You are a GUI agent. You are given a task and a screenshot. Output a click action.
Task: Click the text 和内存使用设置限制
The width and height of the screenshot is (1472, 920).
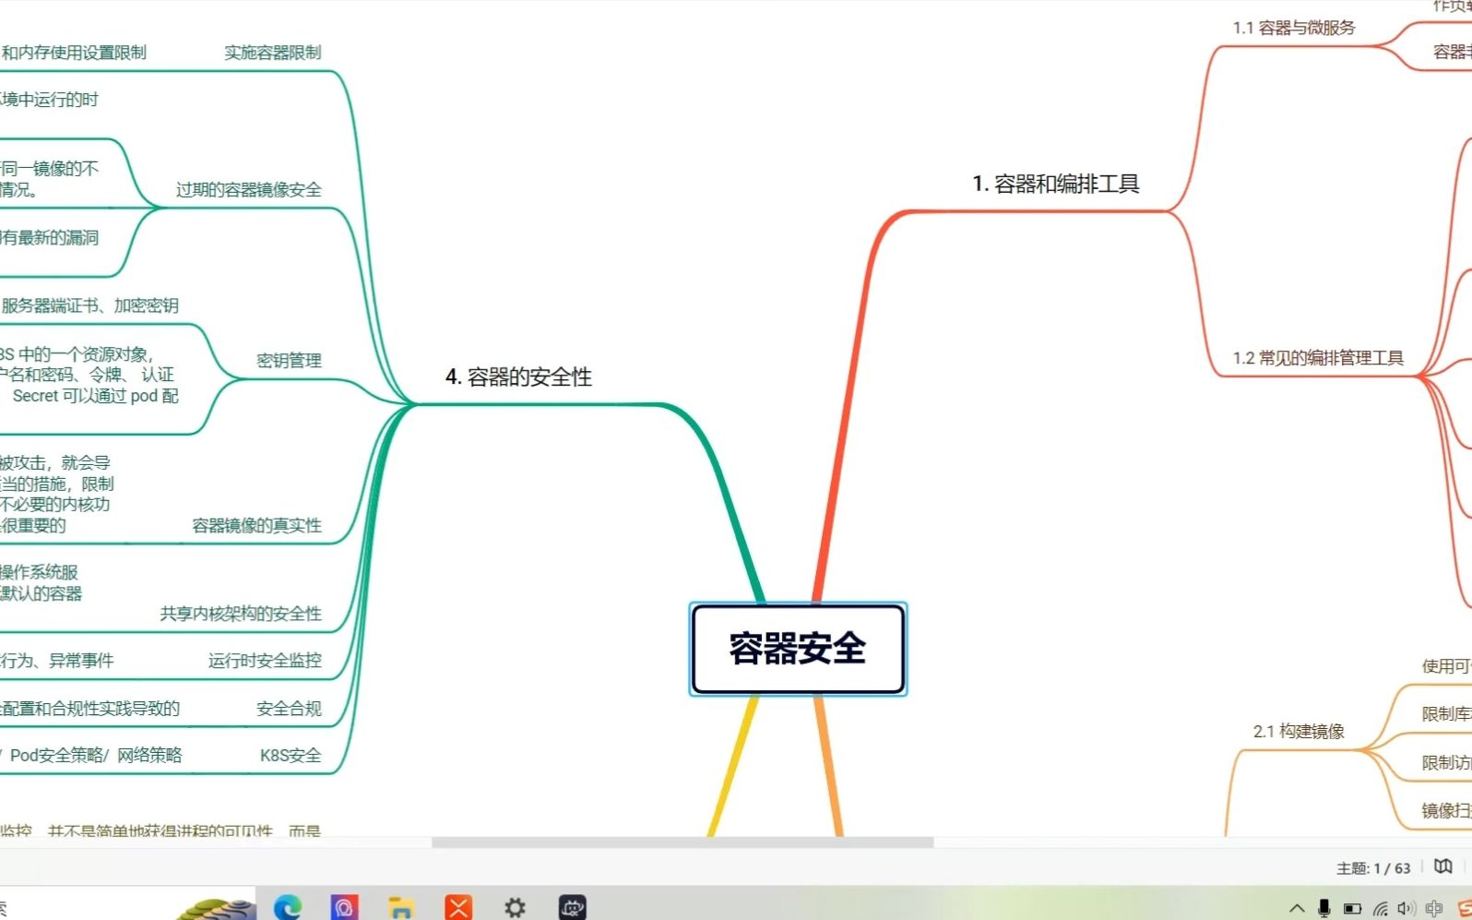pos(74,53)
